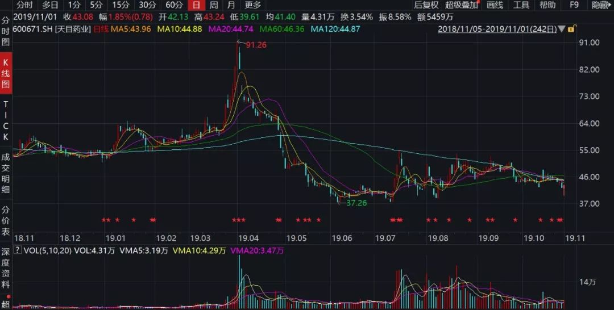The height and width of the screenshot is (310, 614).
Task: Open 分价表 in the left sidebar
Action: [6, 220]
